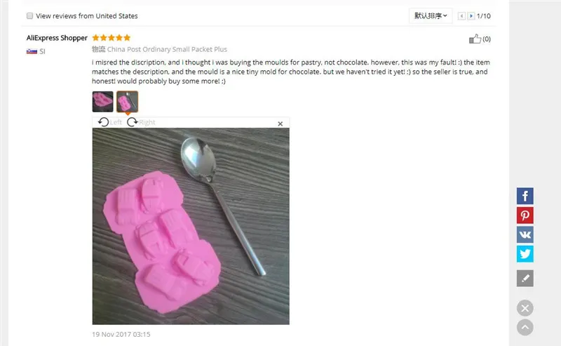This screenshot has height=346, width=561.
Task: Click the AliExpress Shopper reviewer name
Action: (57, 38)
